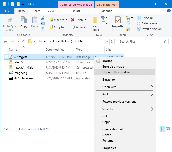Open the Pack to submenu

(125, 94)
